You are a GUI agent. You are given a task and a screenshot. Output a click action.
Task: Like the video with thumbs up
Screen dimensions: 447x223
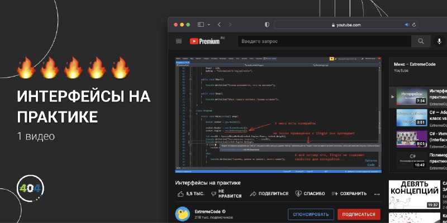point(191,193)
